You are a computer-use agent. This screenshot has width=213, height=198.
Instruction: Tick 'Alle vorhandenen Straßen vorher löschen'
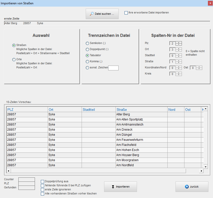click(42, 194)
